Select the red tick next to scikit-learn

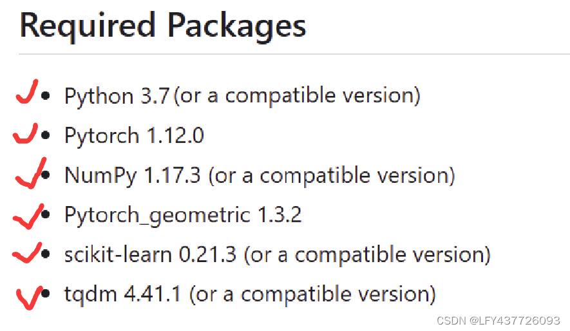click(x=26, y=252)
